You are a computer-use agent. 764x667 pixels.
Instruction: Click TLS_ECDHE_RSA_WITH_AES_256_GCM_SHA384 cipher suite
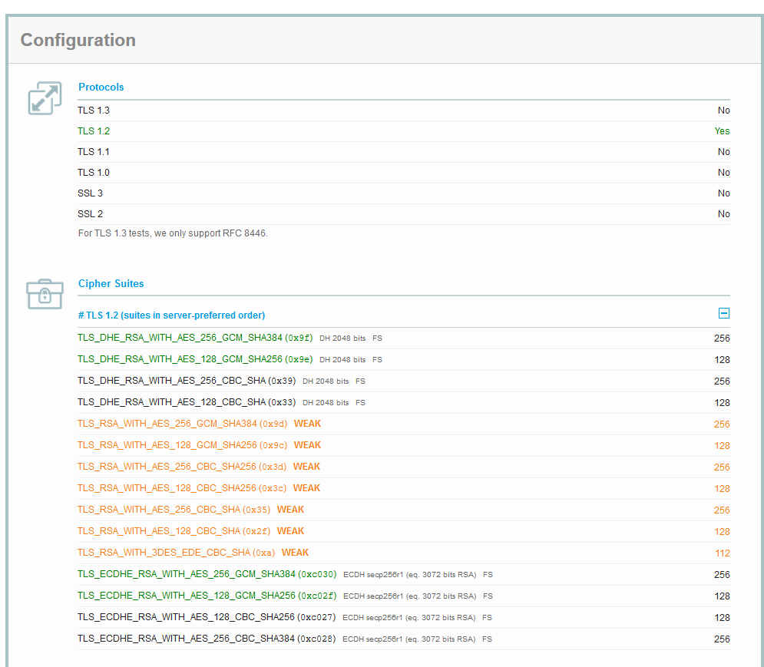coord(187,574)
